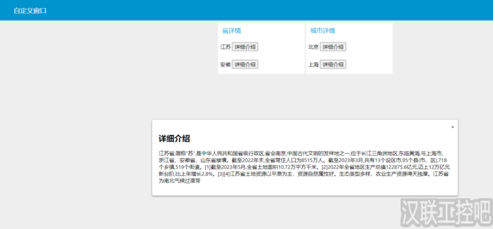Screen dimensions: 493x229
Task: Click the 自定义窗口 title in the header
Action: click(x=30, y=10)
